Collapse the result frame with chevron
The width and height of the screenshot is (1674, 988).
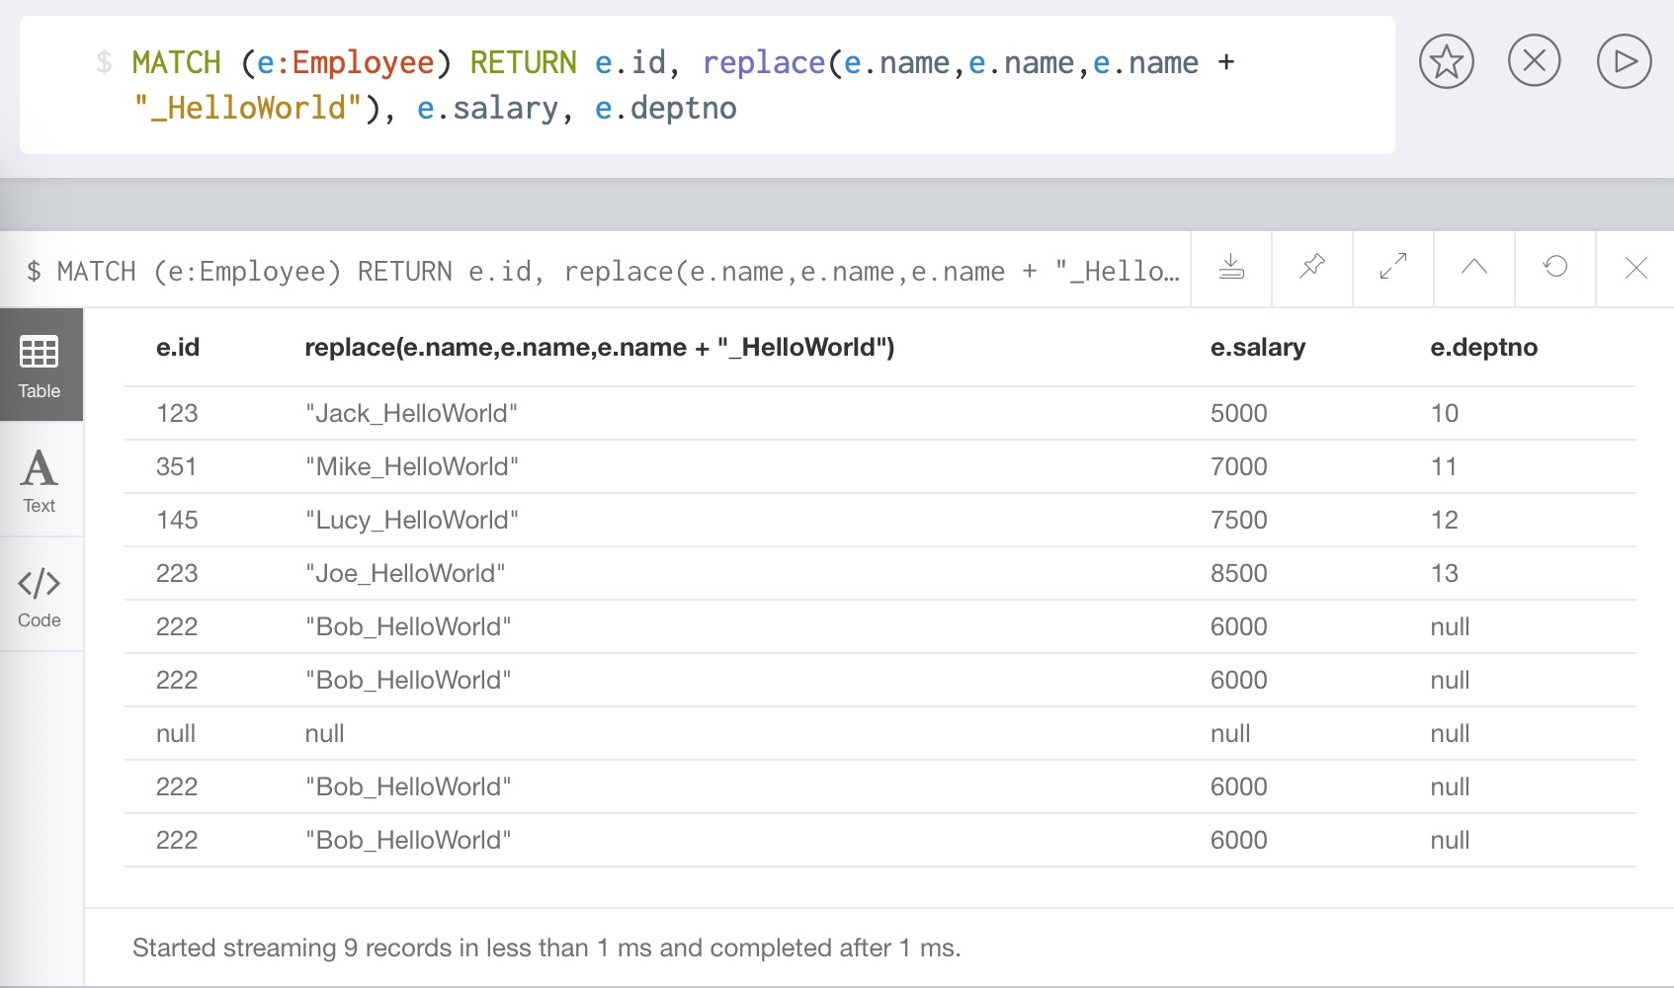[1474, 268]
